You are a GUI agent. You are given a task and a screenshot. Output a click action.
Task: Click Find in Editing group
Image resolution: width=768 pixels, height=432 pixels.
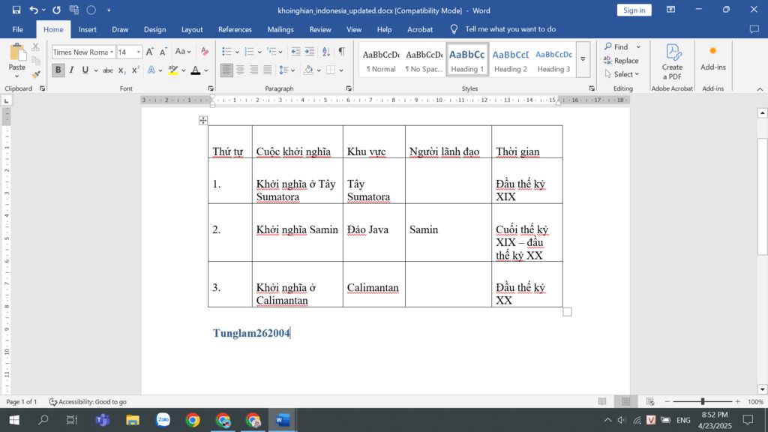pyautogui.click(x=616, y=47)
